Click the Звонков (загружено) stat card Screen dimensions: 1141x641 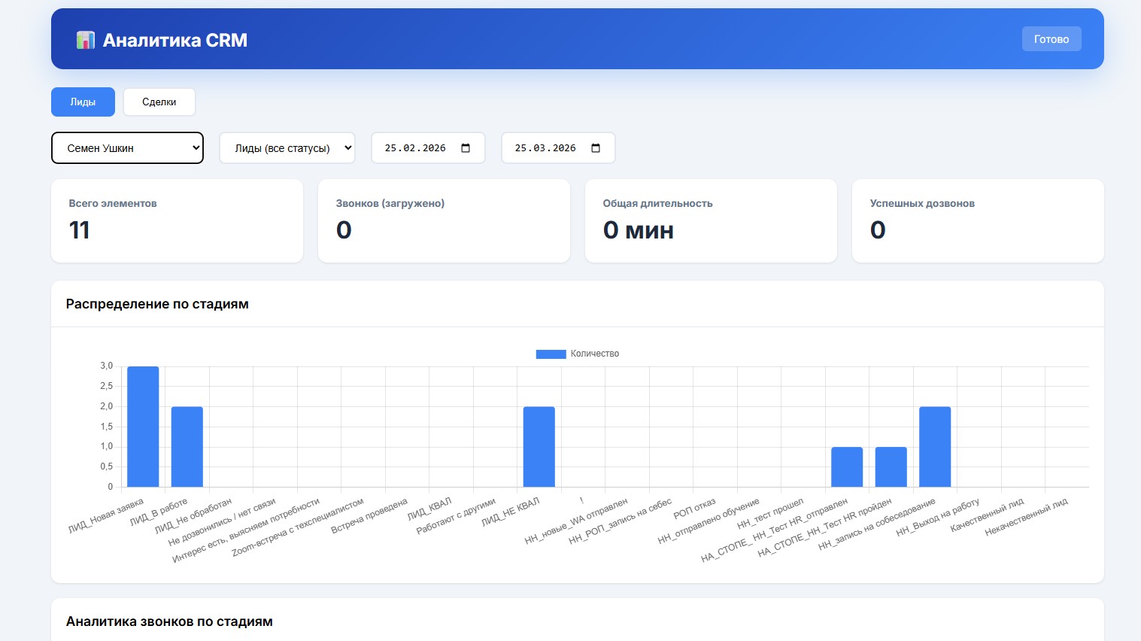[444, 220]
